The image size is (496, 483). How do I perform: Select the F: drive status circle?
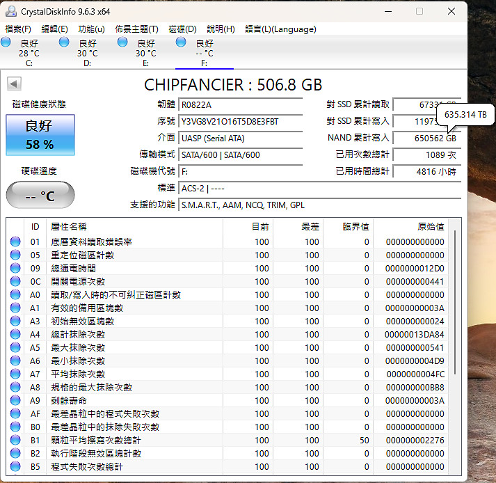[181, 42]
